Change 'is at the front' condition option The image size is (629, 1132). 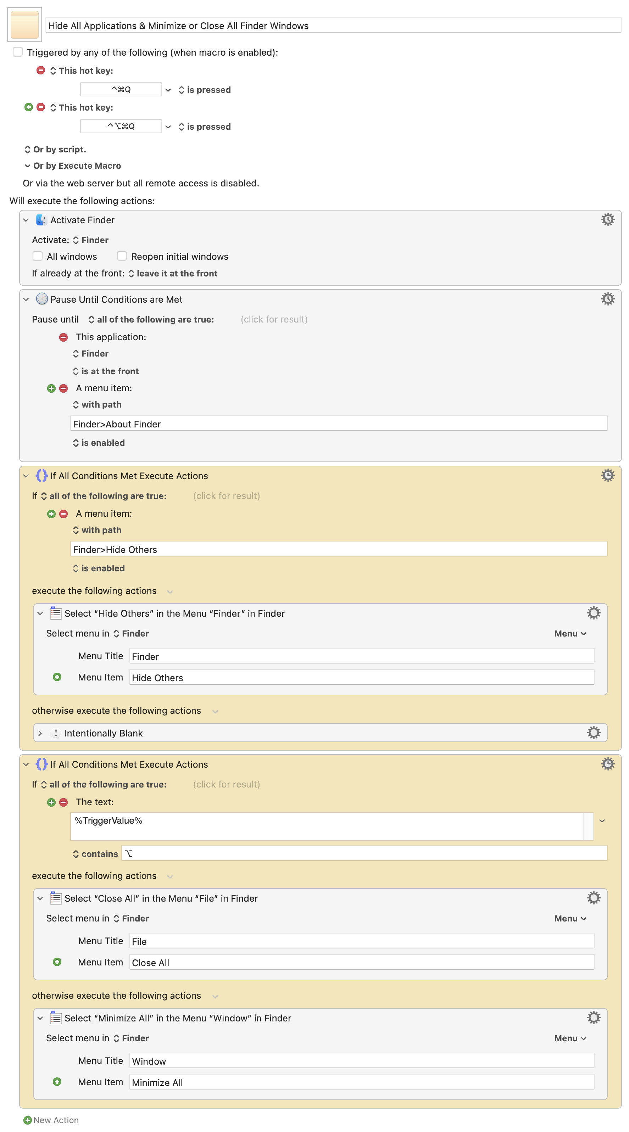click(106, 371)
